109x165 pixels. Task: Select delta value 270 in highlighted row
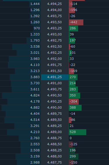[73, 77]
